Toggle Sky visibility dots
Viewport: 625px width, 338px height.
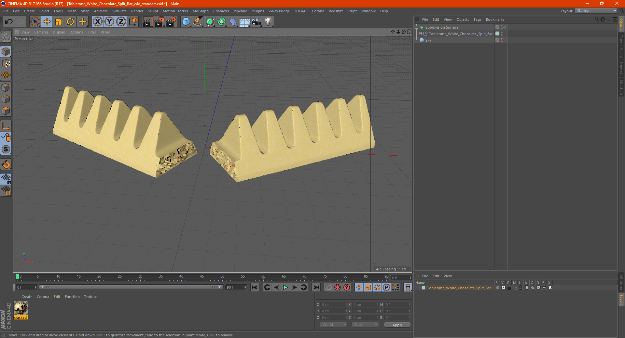502,40
